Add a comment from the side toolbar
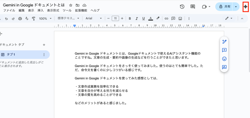This screenshot has height=118, width=250. (224, 50)
